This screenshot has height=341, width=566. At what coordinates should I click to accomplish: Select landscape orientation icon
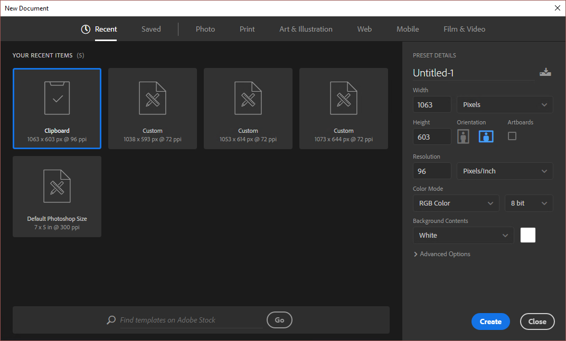pos(486,137)
